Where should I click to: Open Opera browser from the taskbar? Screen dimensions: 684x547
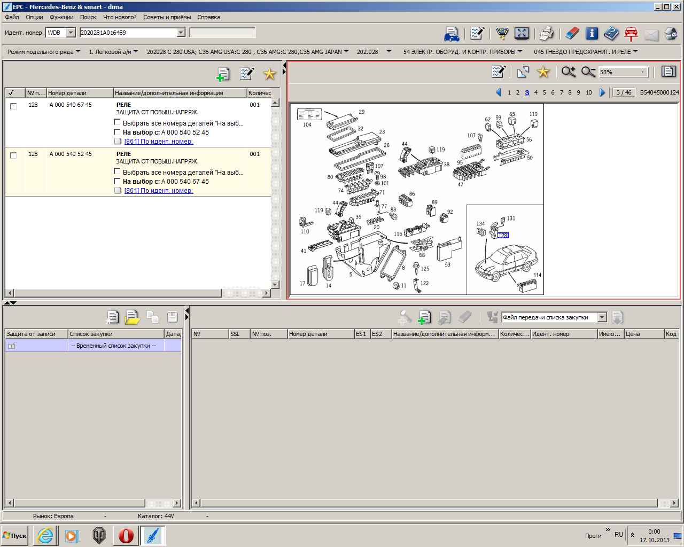click(126, 535)
